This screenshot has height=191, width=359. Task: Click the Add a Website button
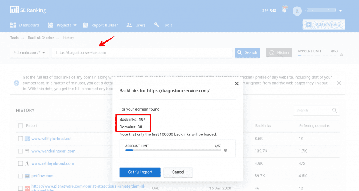(x=324, y=24)
